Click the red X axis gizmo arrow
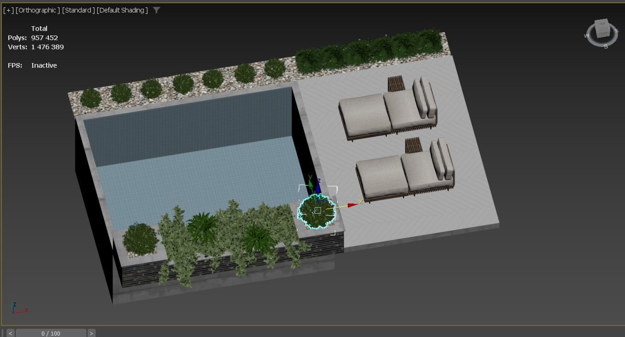Image resolution: width=625 pixels, height=337 pixels. (x=353, y=204)
